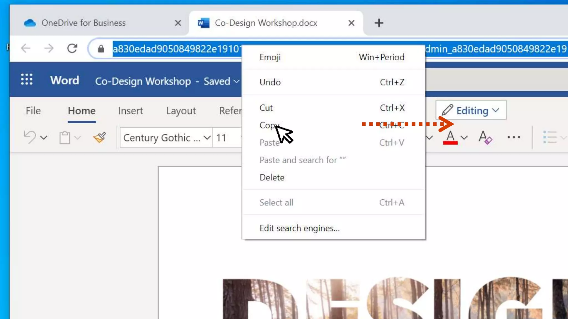The height and width of the screenshot is (319, 568).
Task: Open the Editing mode dropdown
Action: pyautogui.click(x=471, y=110)
